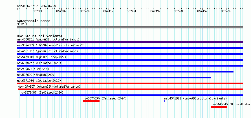This screenshot has height=118, width=251.
Task: Open nsv4541921 gnomAD variant label
Action: [195, 98]
